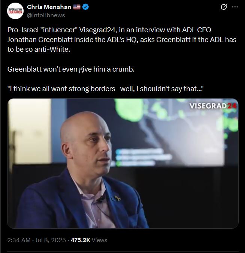Click the Jul 8, 2025 date
The width and height of the screenshot is (245, 253).
point(51,240)
